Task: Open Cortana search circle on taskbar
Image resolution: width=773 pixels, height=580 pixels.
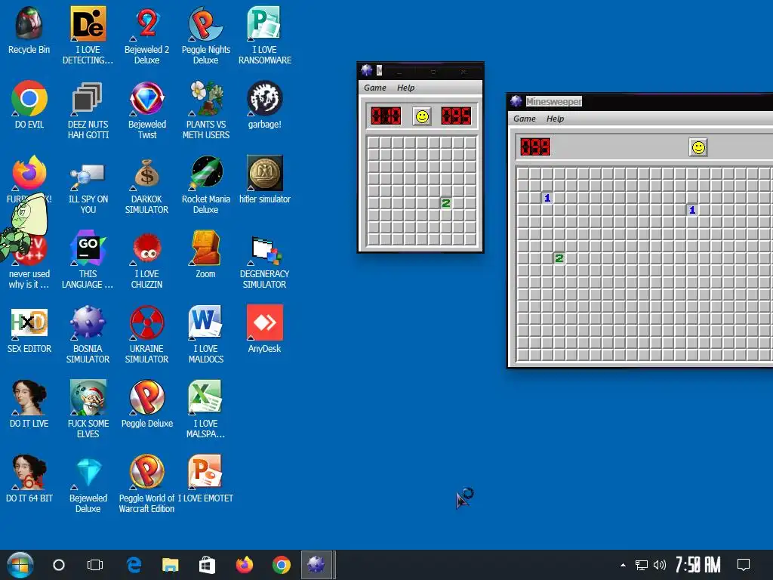Action: click(x=59, y=565)
